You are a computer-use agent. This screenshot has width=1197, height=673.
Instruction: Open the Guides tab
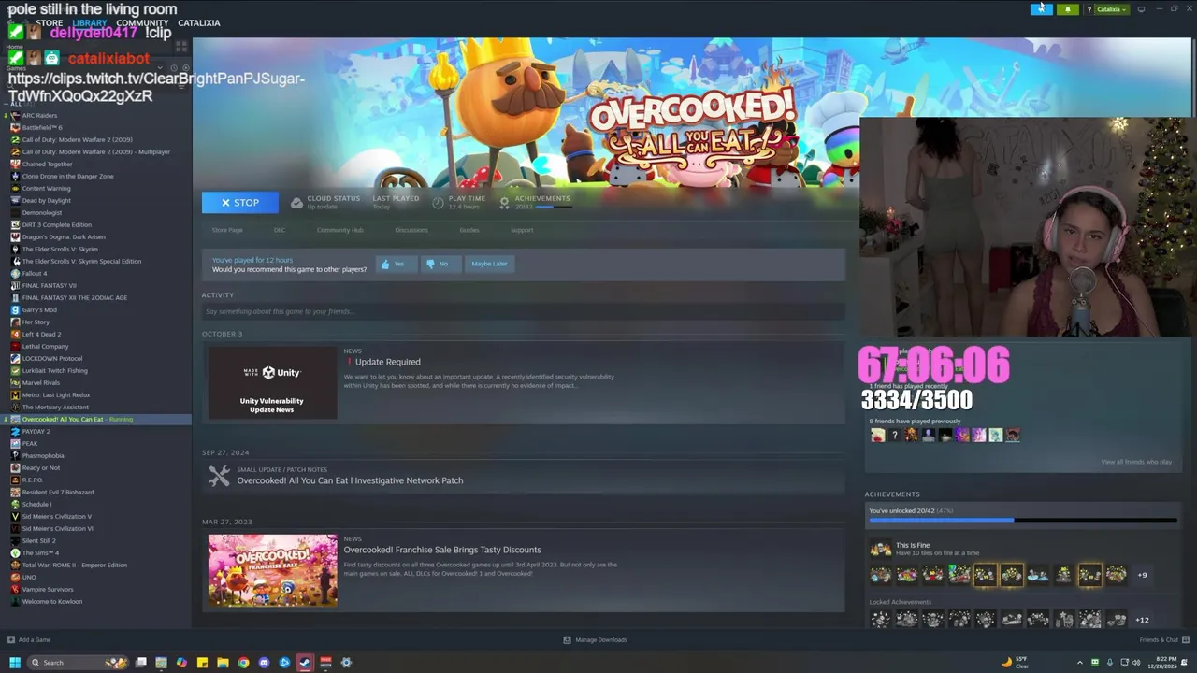pyautogui.click(x=469, y=230)
